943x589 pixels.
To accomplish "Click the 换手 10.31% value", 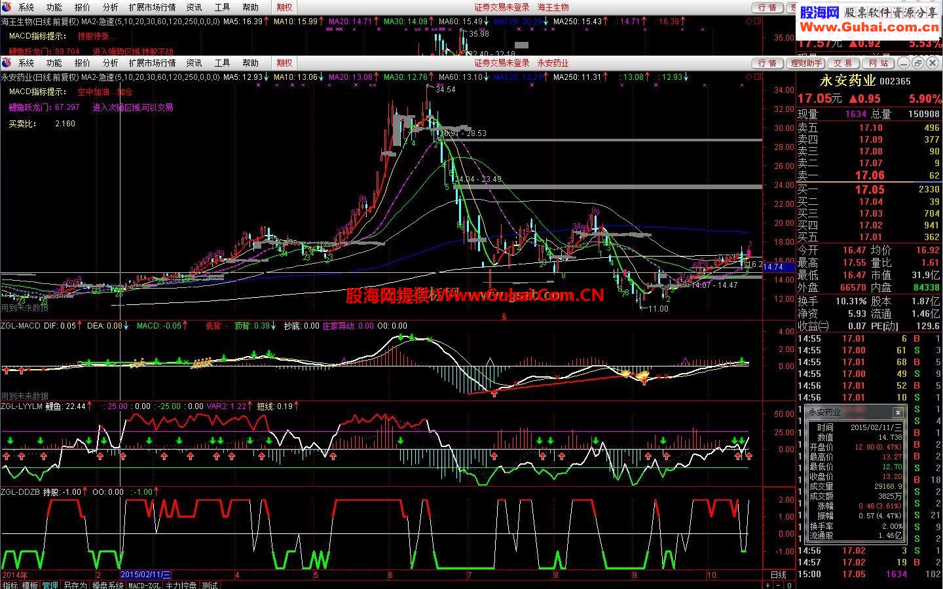I will [x=851, y=301].
